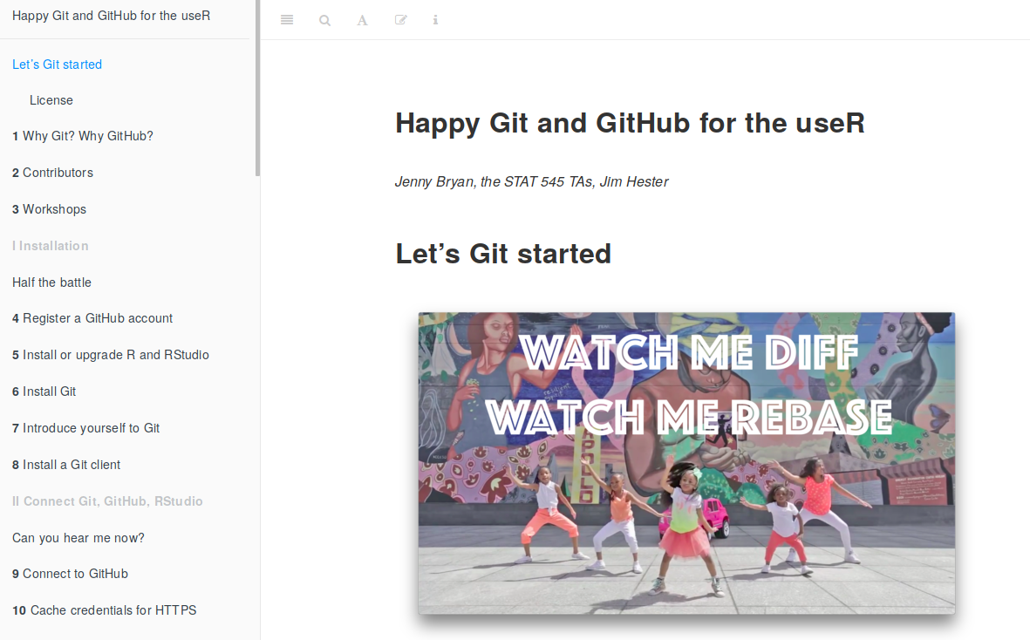Open the "Half the battle" section
The width and height of the screenshot is (1030, 640).
(x=51, y=282)
